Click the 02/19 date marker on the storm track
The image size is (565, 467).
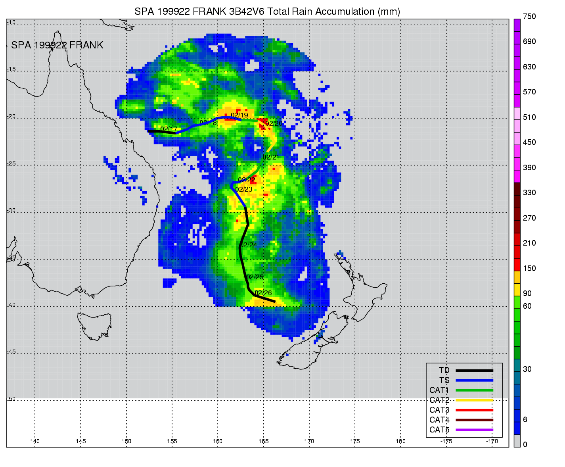pyautogui.click(x=239, y=115)
